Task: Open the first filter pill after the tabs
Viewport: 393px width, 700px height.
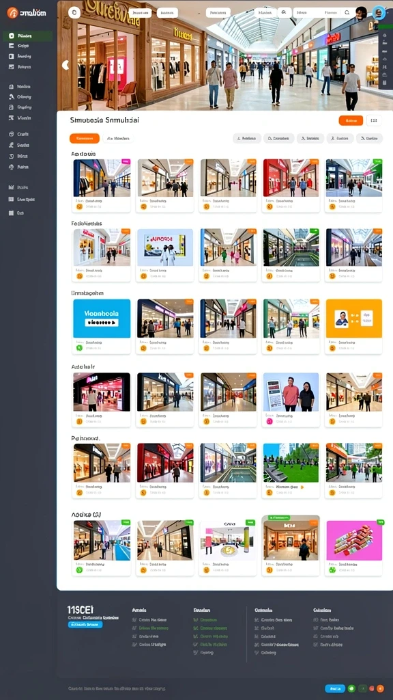Action: [x=247, y=138]
